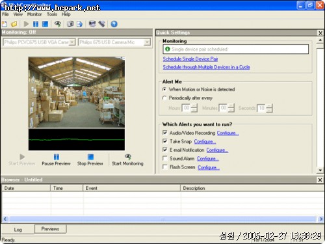The image size is (325, 244).
Task: Click the warehouse camera preview image
Action: pos(77,92)
